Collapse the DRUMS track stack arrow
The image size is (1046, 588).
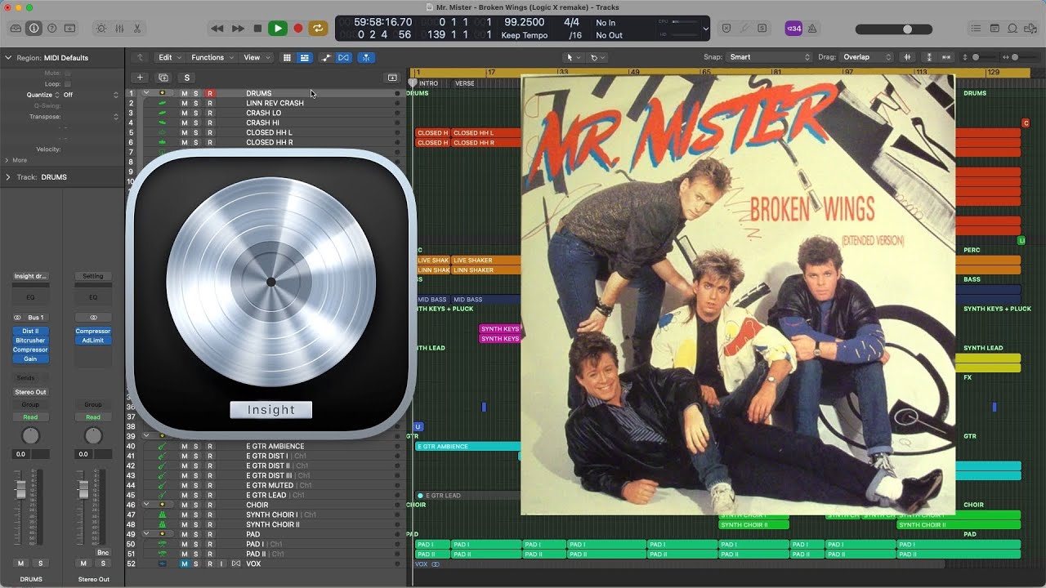[145, 93]
